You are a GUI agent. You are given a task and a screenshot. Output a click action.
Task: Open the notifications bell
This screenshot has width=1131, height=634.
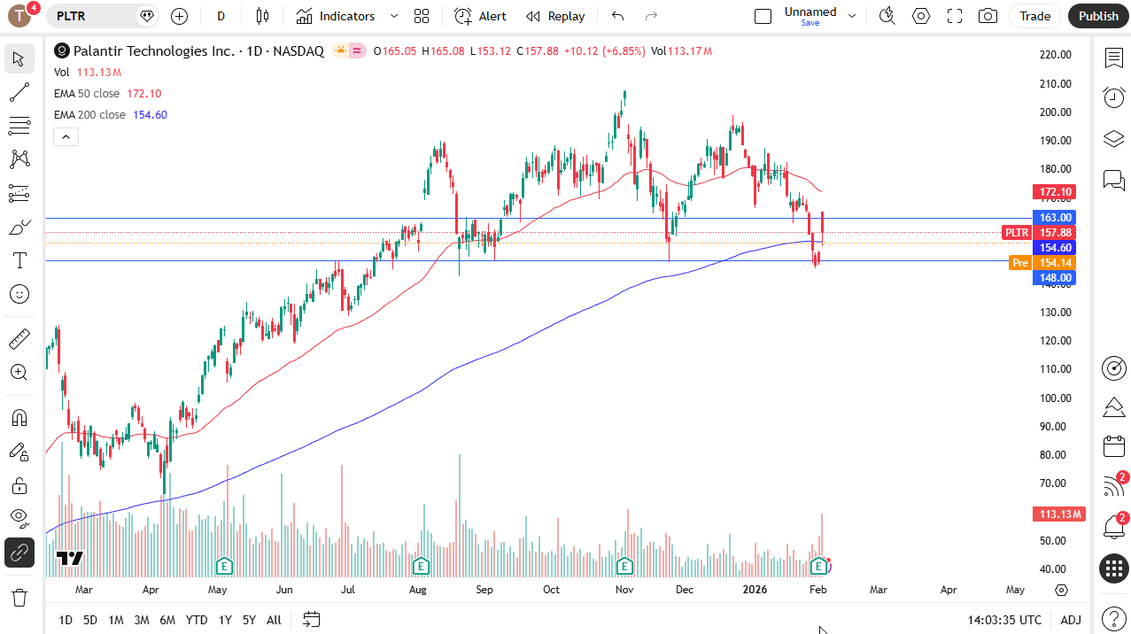click(x=1114, y=528)
